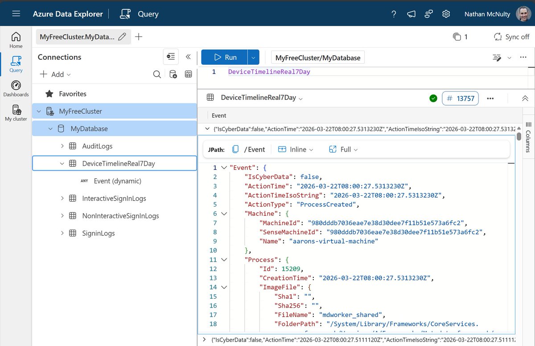Go to Home in the sidebar
The height and width of the screenshot is (346, 535).
coord(16,40)
